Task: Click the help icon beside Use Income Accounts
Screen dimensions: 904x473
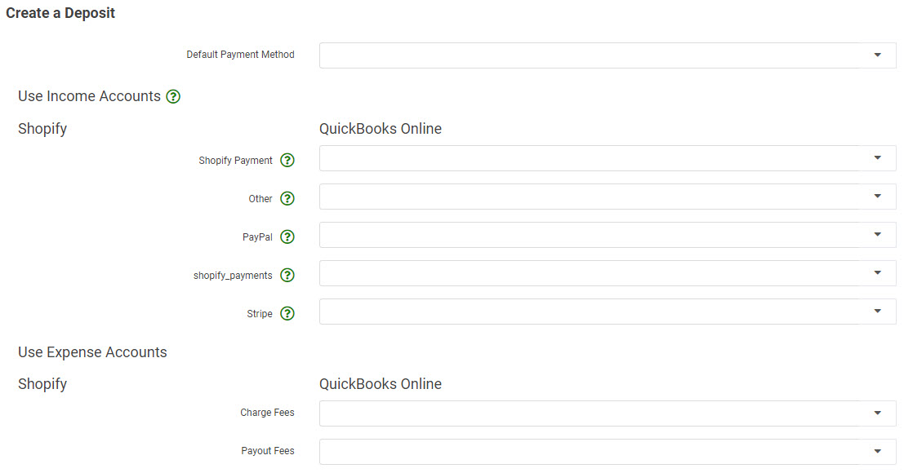Action: click(x=173, y=97)
